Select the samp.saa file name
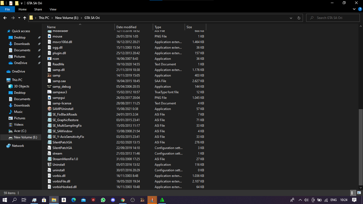363x204 pixels. [59, 81]
